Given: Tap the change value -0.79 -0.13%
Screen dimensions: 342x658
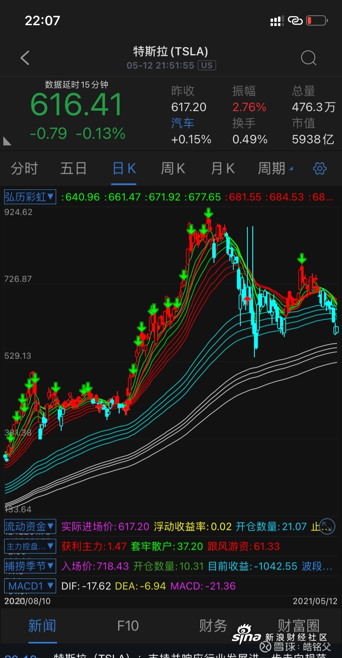Looking at the screenshot, I should [78, 133].
